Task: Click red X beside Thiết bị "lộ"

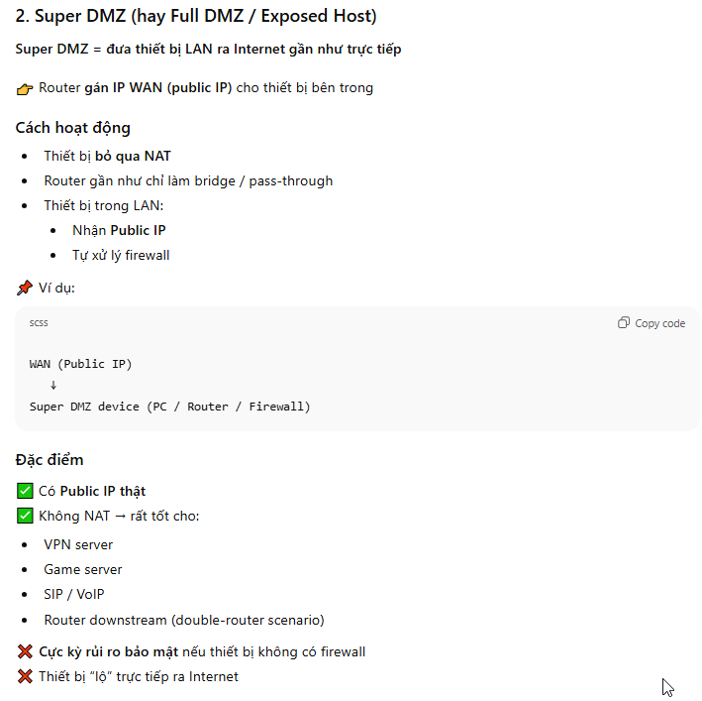Action: pyautogui.click(x=25, y=677)
